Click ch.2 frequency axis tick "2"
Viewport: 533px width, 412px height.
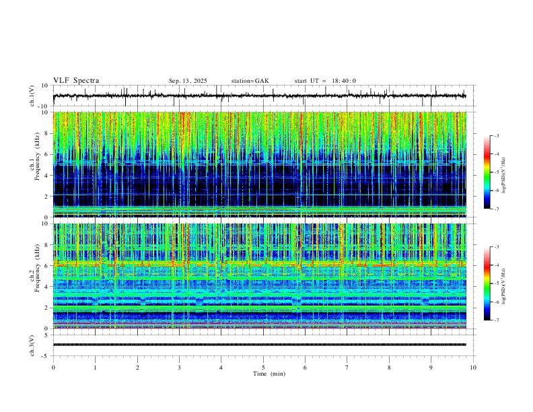click(46, 308)
